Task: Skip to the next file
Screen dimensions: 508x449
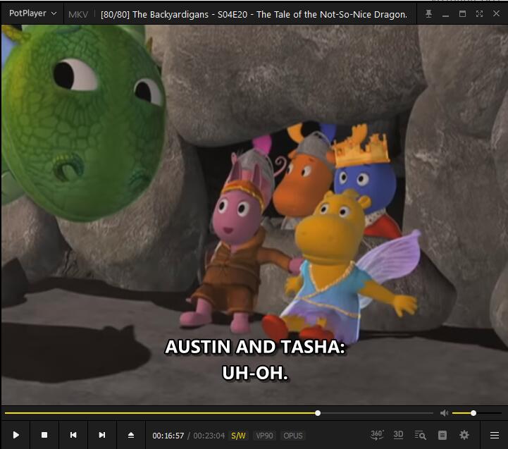Action: pos(101,435)
